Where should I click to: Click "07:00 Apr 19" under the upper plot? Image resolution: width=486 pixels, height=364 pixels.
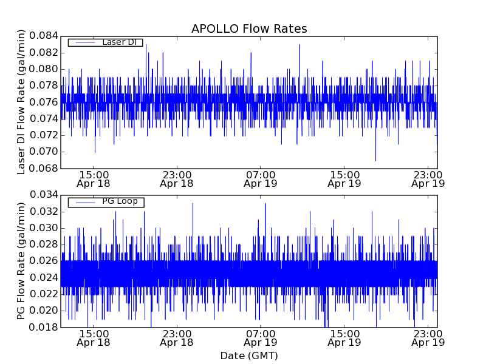coord(261,178)
